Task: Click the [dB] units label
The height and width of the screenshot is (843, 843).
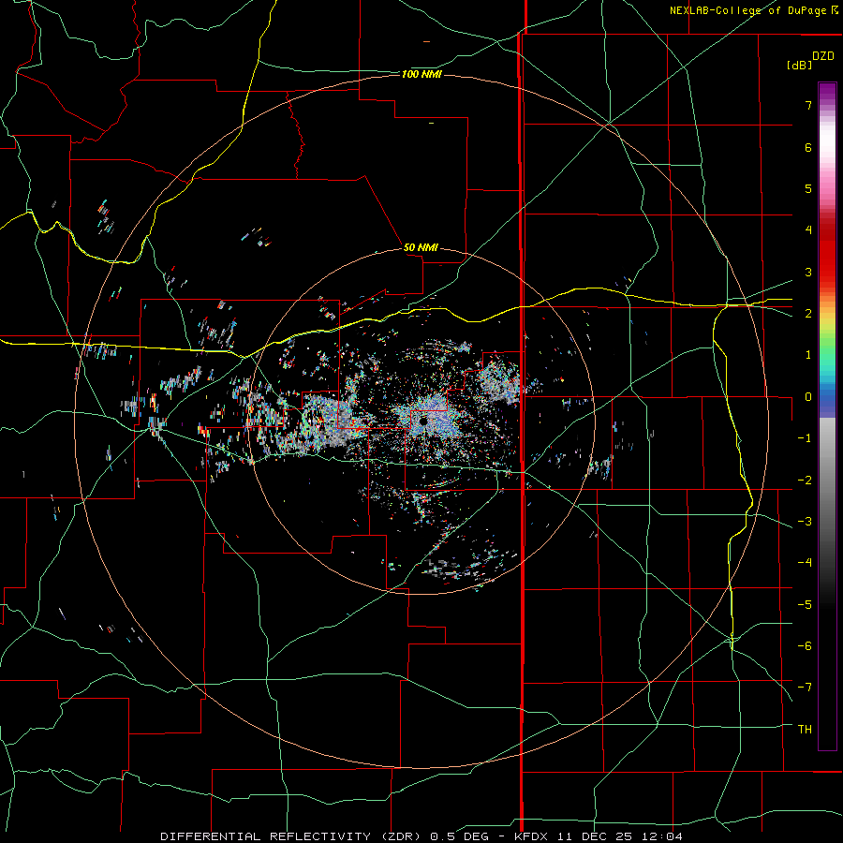Action: tap(799, 65)
